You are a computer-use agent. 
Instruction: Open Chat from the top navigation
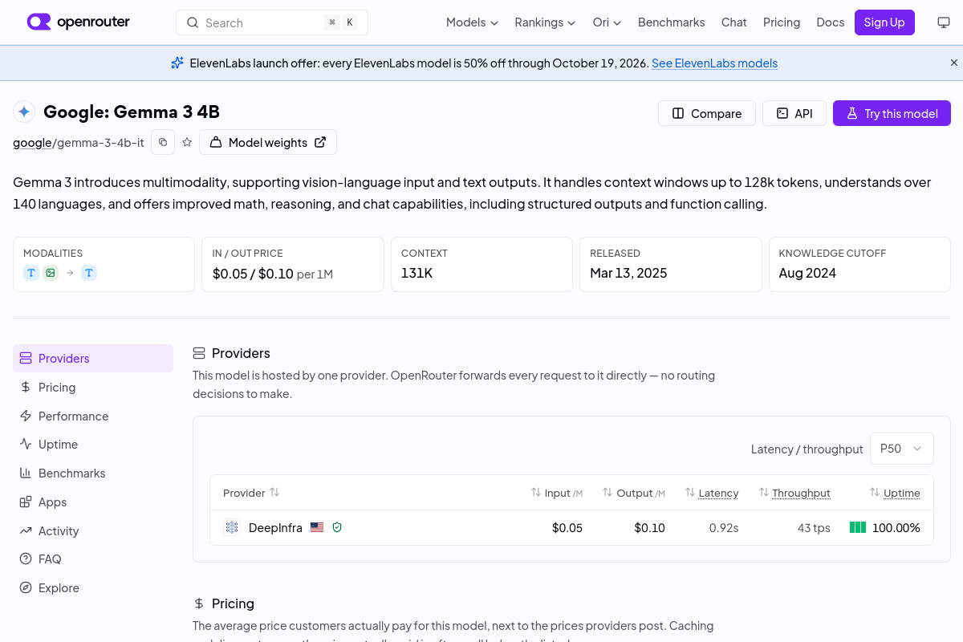[x=733, y=22]
